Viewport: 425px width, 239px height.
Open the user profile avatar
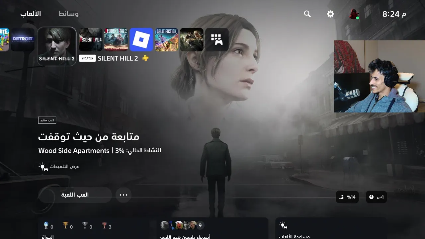[354, 14]
